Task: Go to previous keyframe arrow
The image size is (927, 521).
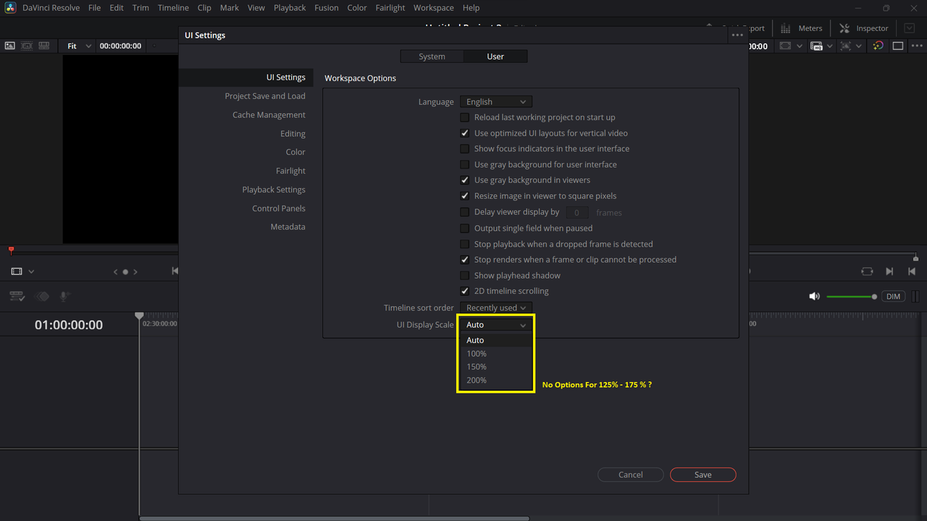Action: click(x=115, y=272)
